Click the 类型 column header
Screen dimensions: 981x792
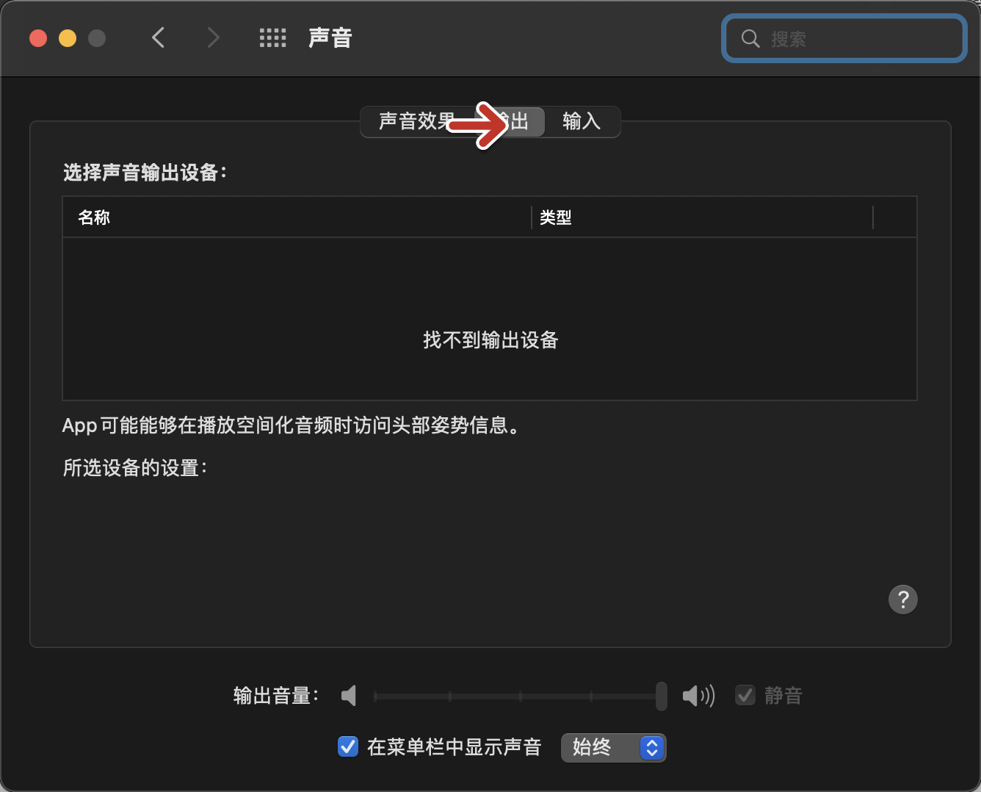click(x=555, y=217)
